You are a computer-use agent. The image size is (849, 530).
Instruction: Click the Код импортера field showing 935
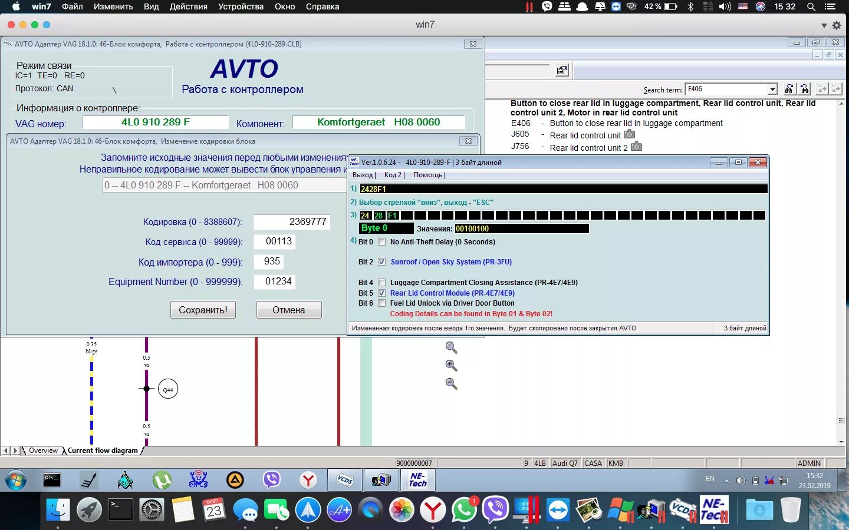(x=269, y=261)
